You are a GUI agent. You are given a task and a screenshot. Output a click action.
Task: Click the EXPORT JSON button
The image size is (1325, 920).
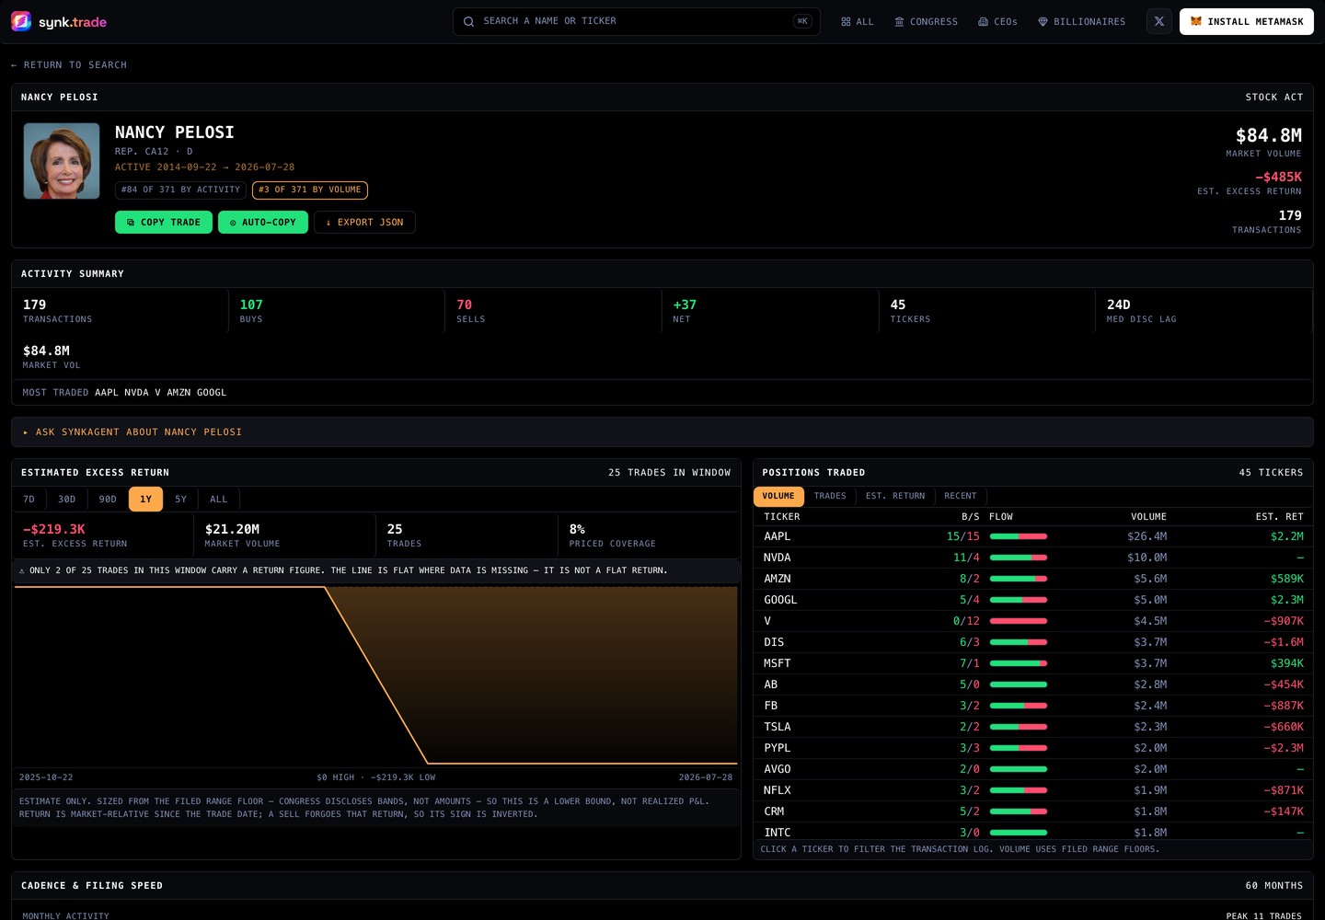[364, 223]
